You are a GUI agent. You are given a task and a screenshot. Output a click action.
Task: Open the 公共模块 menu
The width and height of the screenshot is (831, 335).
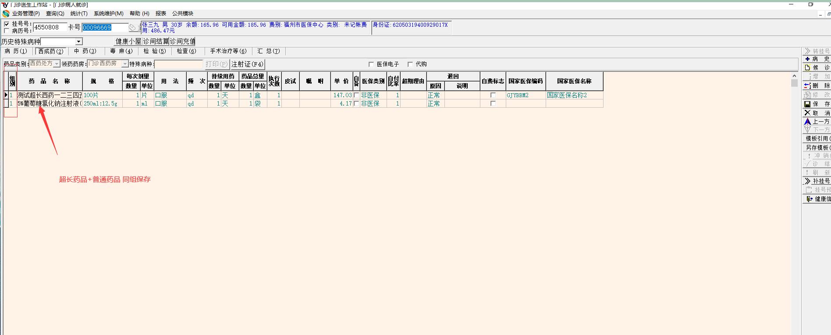[x=183, y=14]
